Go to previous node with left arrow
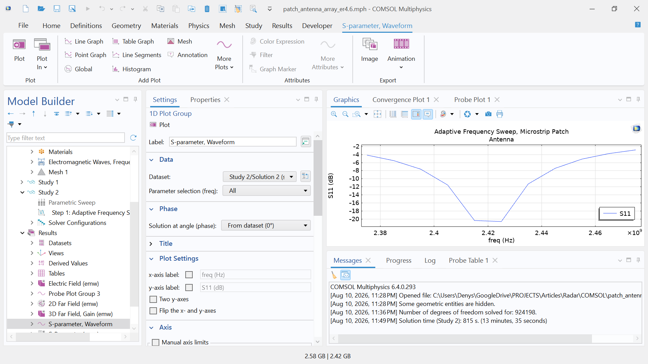The width and height of the screenshot is (648, 364). pyautogui.click(x=11, y=114)
